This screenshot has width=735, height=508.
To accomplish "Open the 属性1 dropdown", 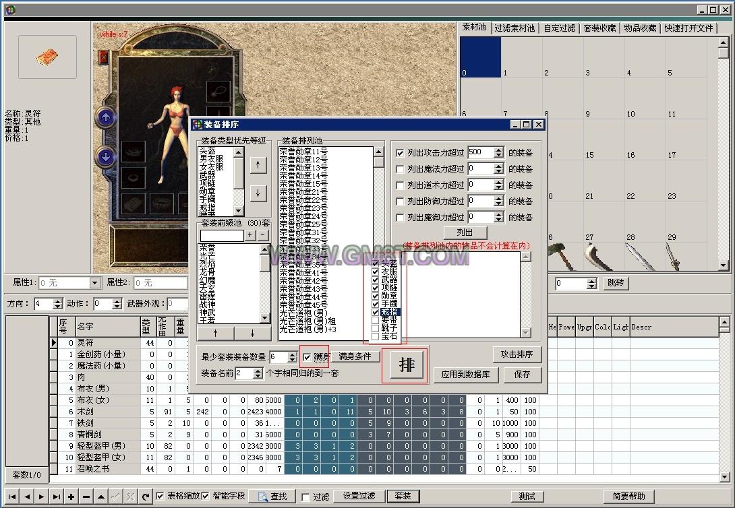I will click(95, 283).
